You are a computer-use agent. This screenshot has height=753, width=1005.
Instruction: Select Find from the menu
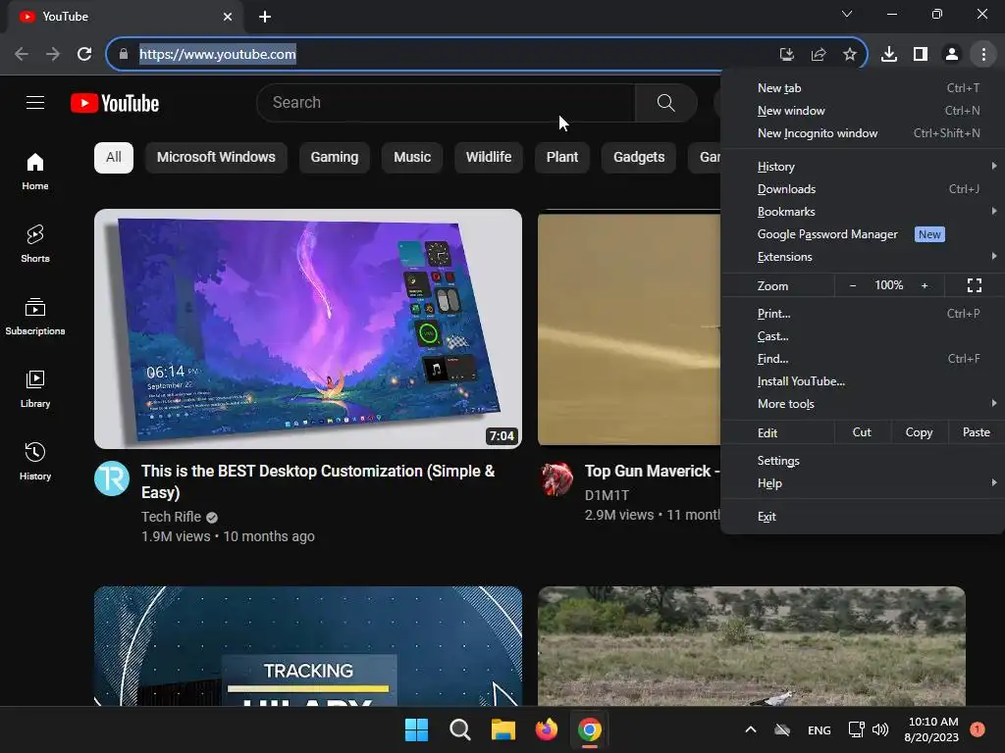(863, 359)
